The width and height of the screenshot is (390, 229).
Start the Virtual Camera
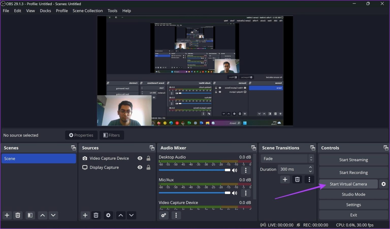pyautogui.click(x=348, y=184)
